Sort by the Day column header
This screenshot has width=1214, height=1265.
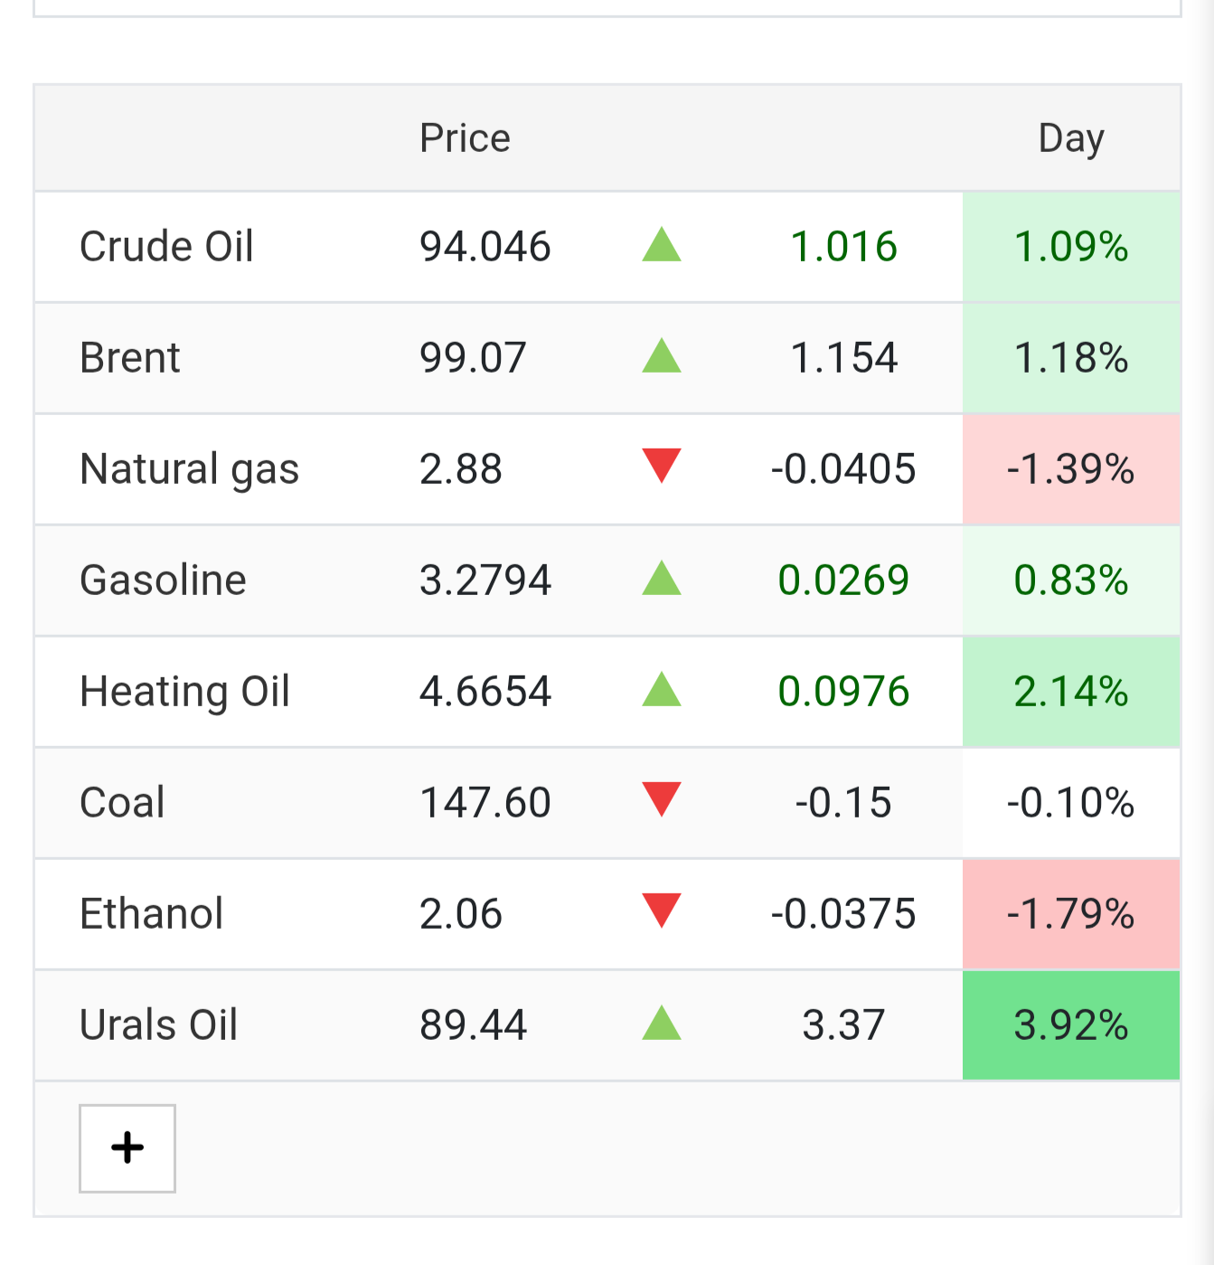click(x=1071, y=139)
